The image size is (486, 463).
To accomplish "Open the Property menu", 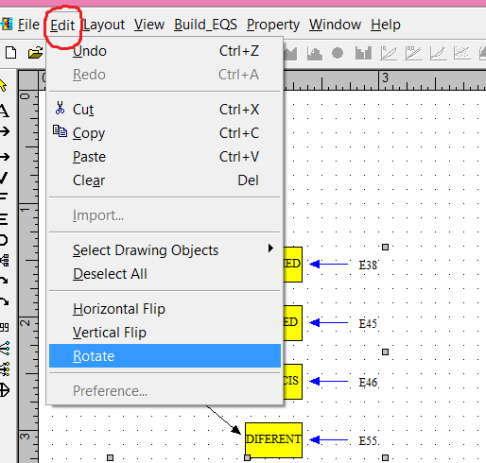I will coord(273,25).
